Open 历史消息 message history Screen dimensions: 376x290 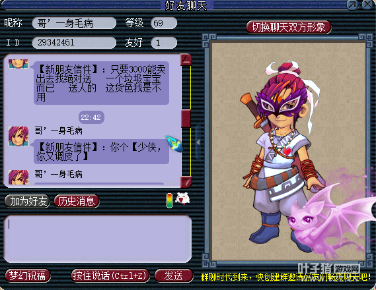[x=77, y=201]
